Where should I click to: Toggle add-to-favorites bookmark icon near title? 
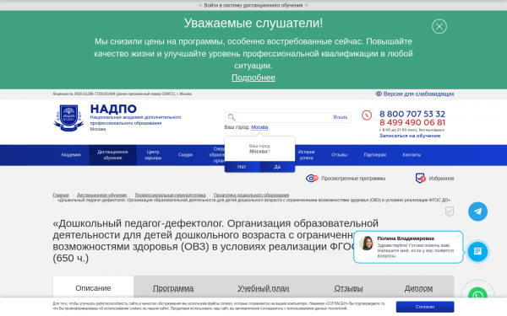[450, 212]
